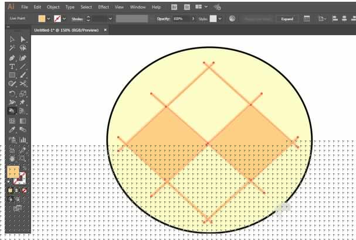Expand the stroke color dropdown

tap(65, 19)
